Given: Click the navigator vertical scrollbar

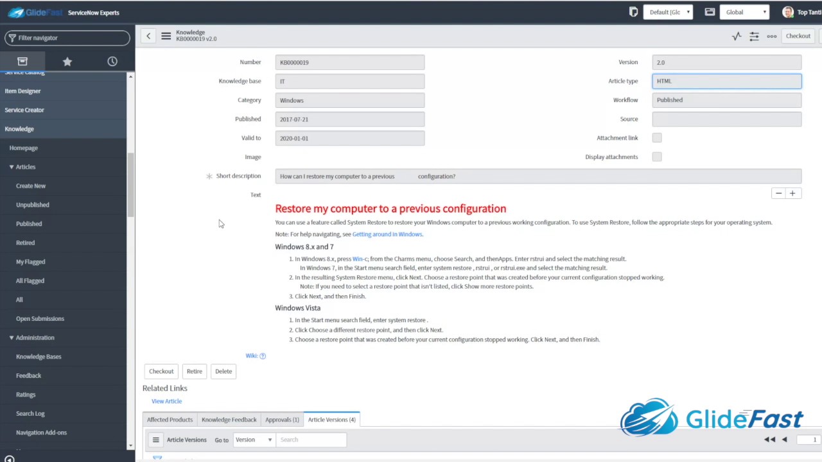Looking at the screenshot, I should click(130, 186).
